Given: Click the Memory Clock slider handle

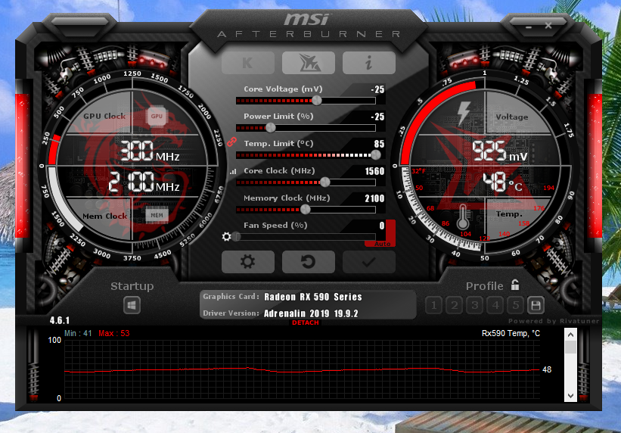Looking at the screenshot, I should [x=306, y=210].
